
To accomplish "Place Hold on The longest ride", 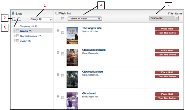I will click(x=167, y=29).
